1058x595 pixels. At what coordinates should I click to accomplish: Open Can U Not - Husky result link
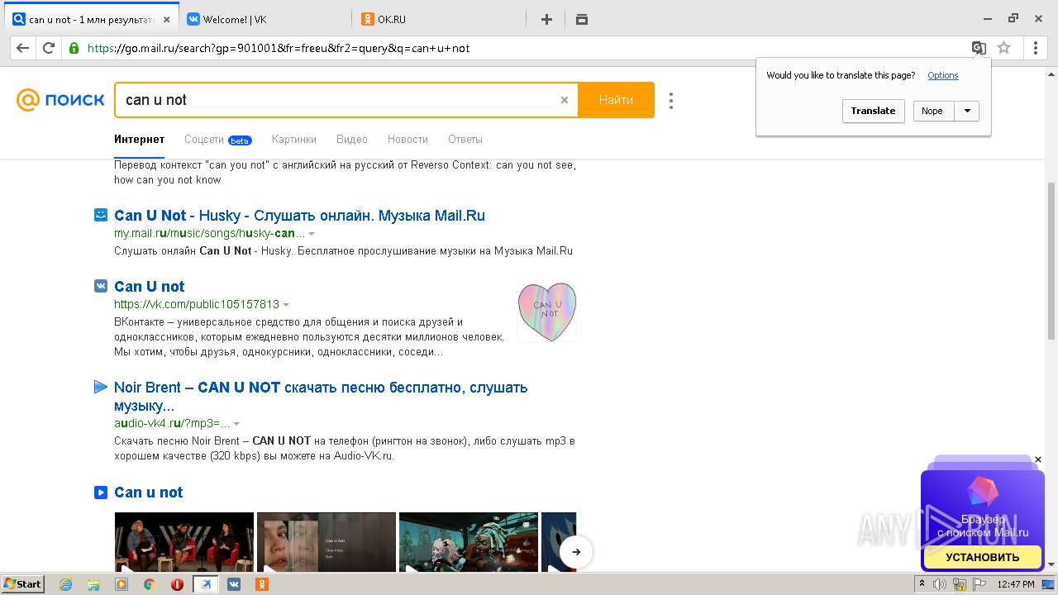tap(299, 216)
